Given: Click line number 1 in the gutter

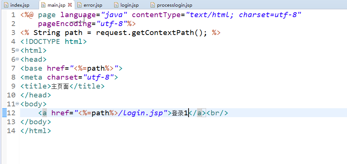Looking at the screenshot, I should pos(13,15).
